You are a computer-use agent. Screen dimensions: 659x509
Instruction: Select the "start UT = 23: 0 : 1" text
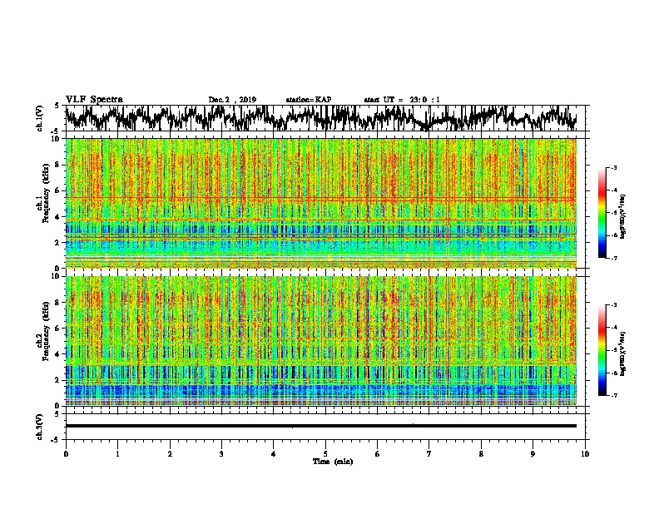(x=402, y=100)
